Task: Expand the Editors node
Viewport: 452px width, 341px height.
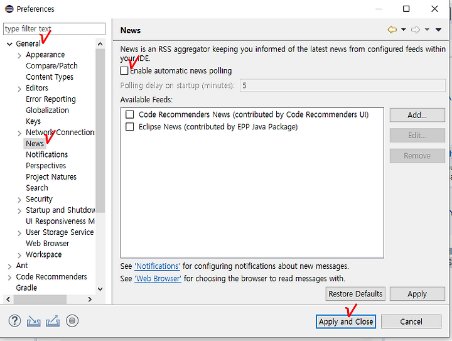Action: [x=19, y=89]
